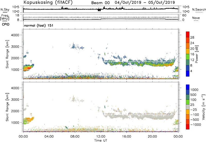This screenshot has height=142, width=206.
Task: Click the grey −25 to 25 velocity color segment
Action: [x=188, y=107]
